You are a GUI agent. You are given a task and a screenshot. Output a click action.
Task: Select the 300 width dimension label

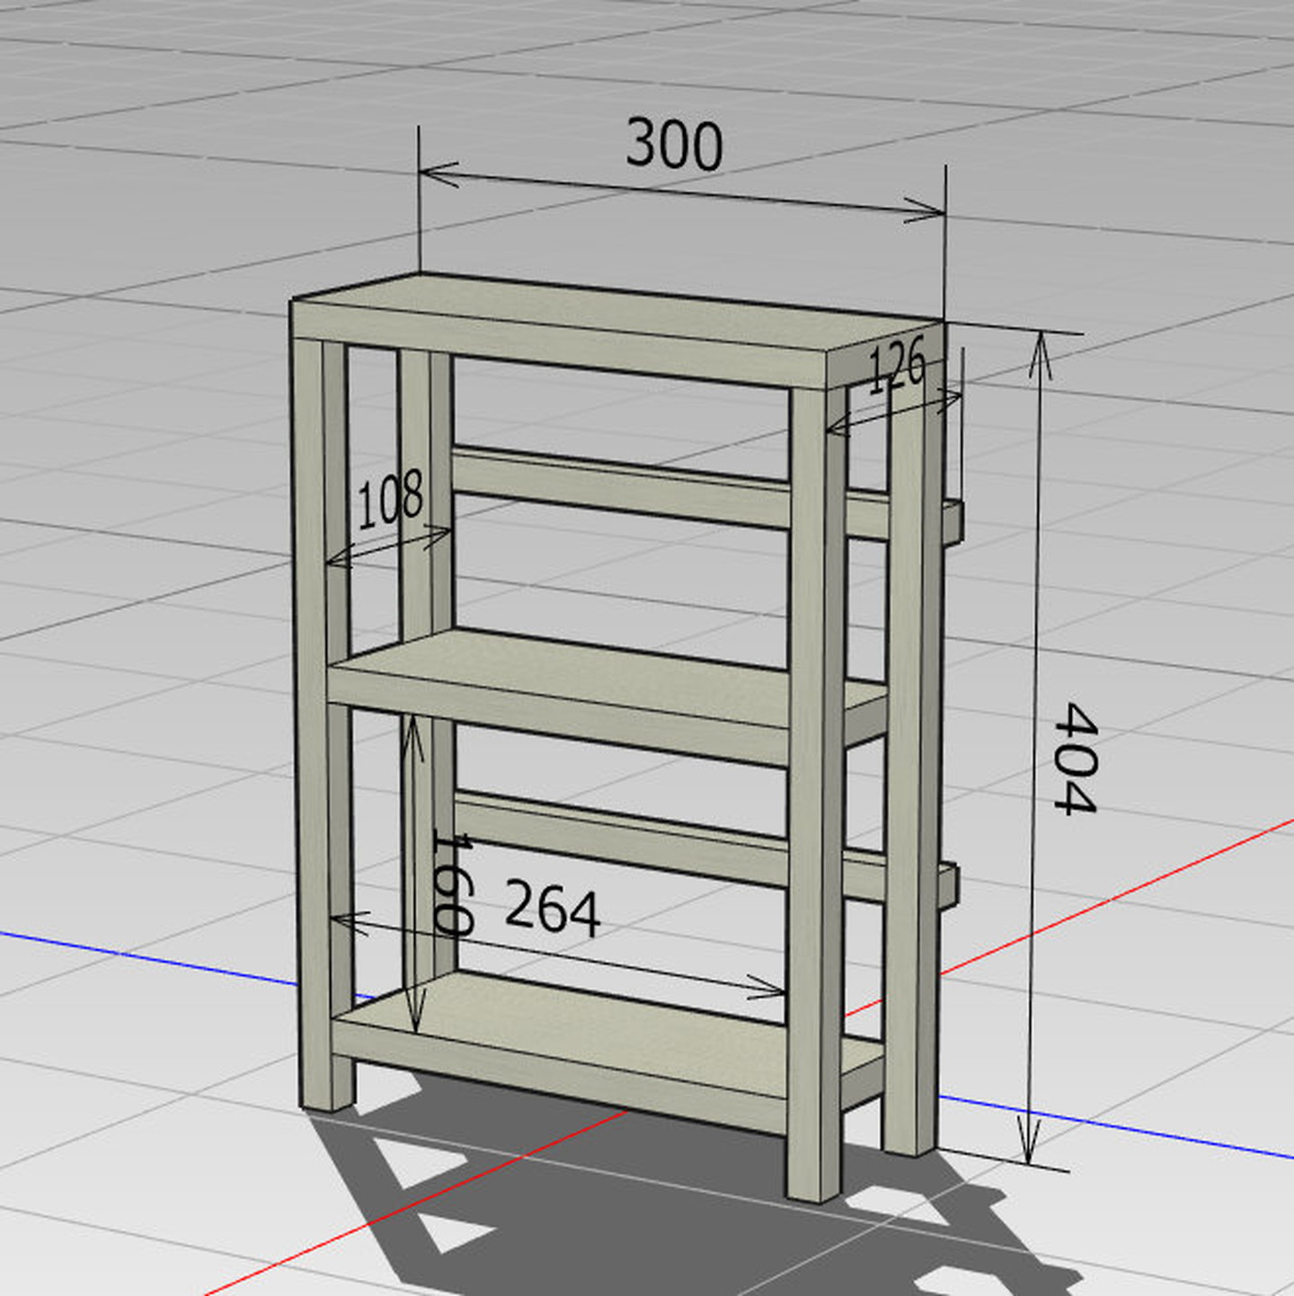pos(674,145)
